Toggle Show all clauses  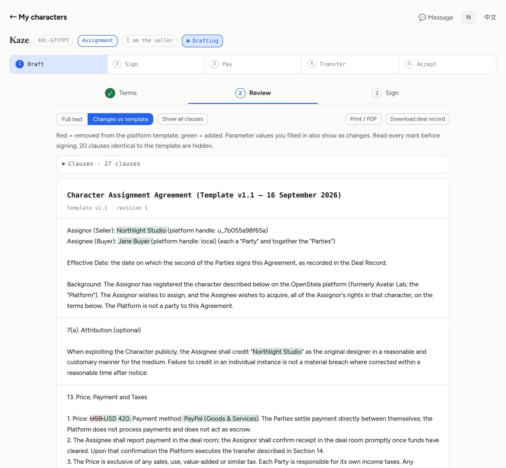(182, 119)
